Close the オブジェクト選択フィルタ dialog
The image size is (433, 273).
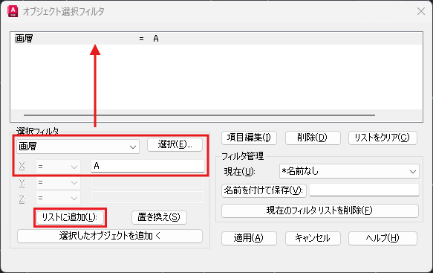[421, 11]
